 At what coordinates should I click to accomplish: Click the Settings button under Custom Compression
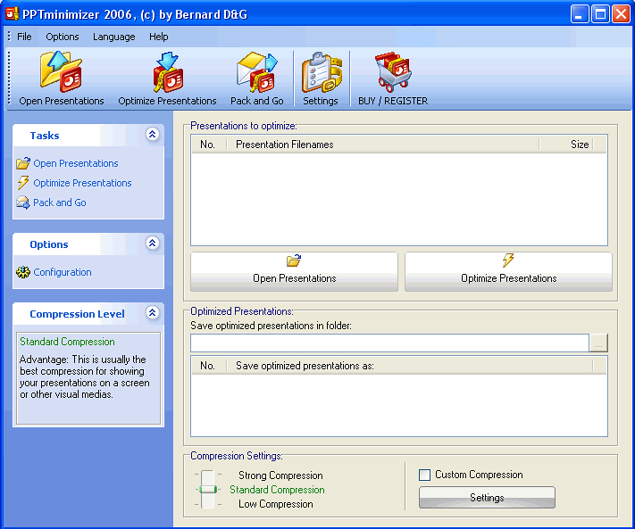point(487,498)
